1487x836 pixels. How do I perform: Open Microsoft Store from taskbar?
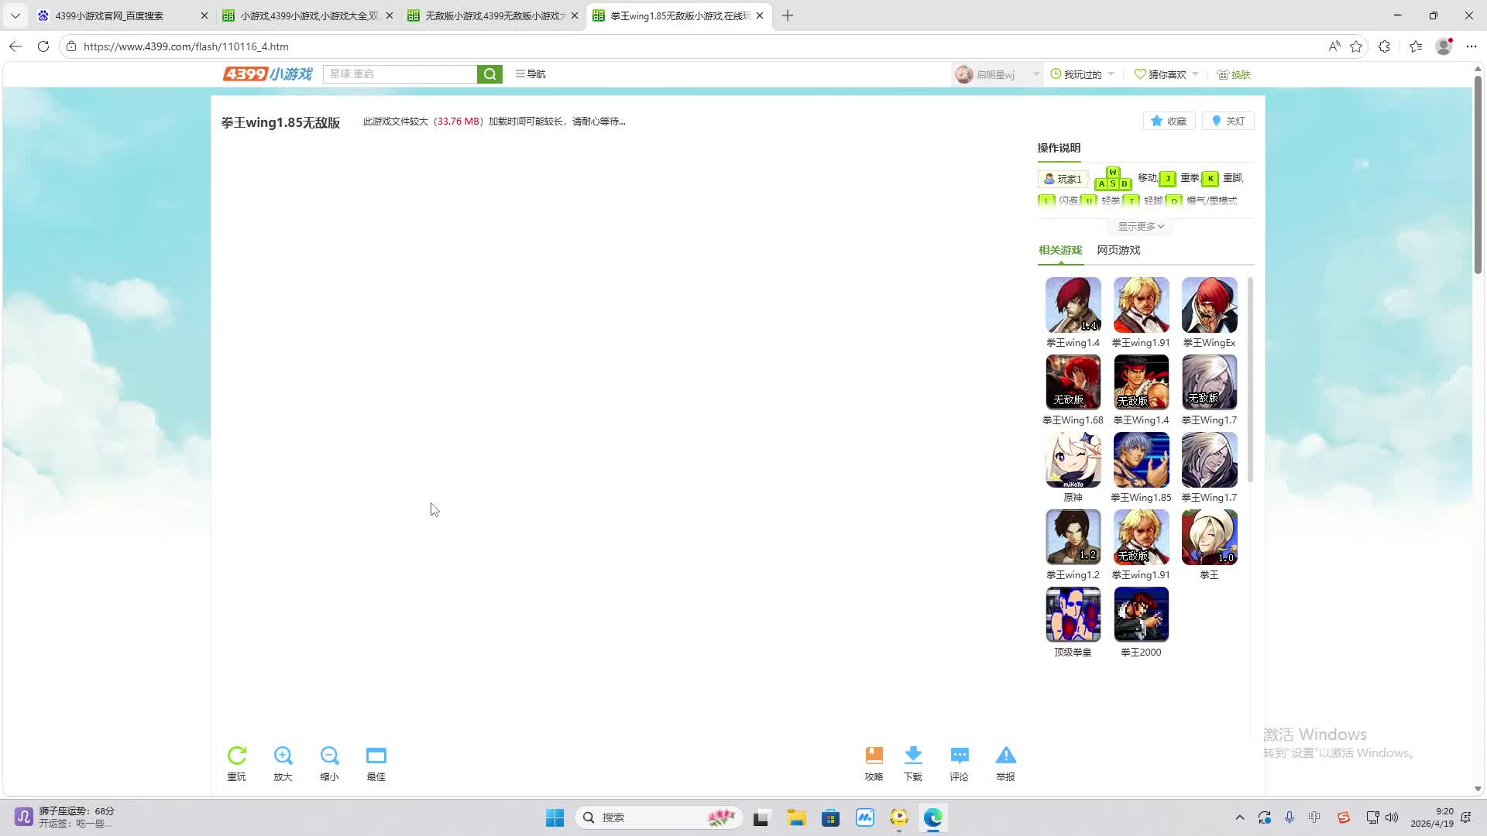click(831, 817)
